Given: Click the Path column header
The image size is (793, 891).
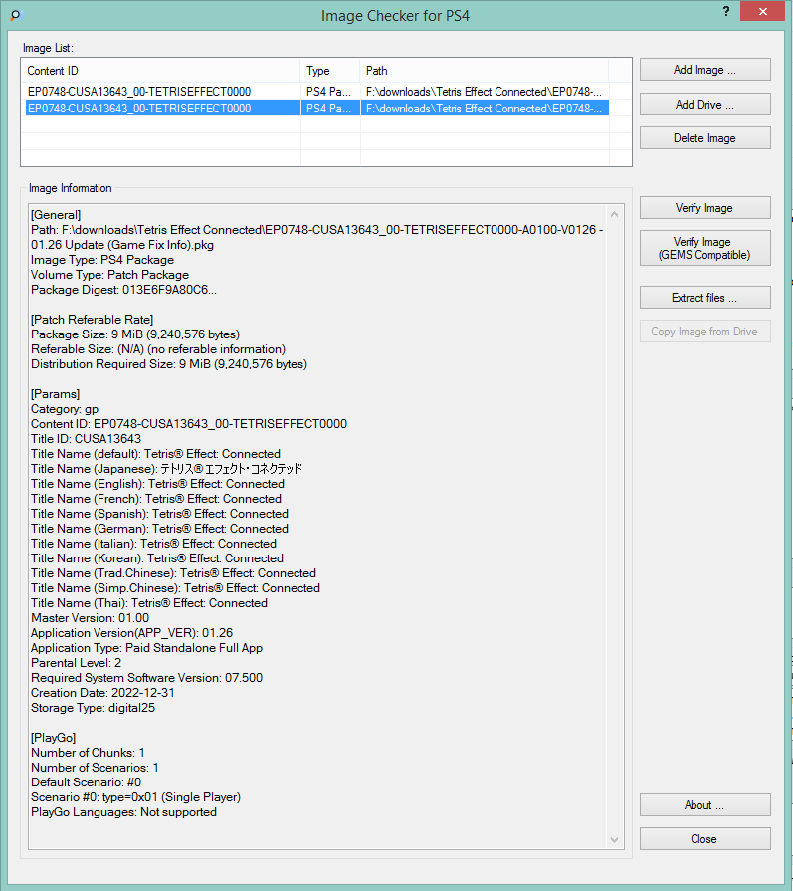Looking at the screenshot, I should (484, 71).
